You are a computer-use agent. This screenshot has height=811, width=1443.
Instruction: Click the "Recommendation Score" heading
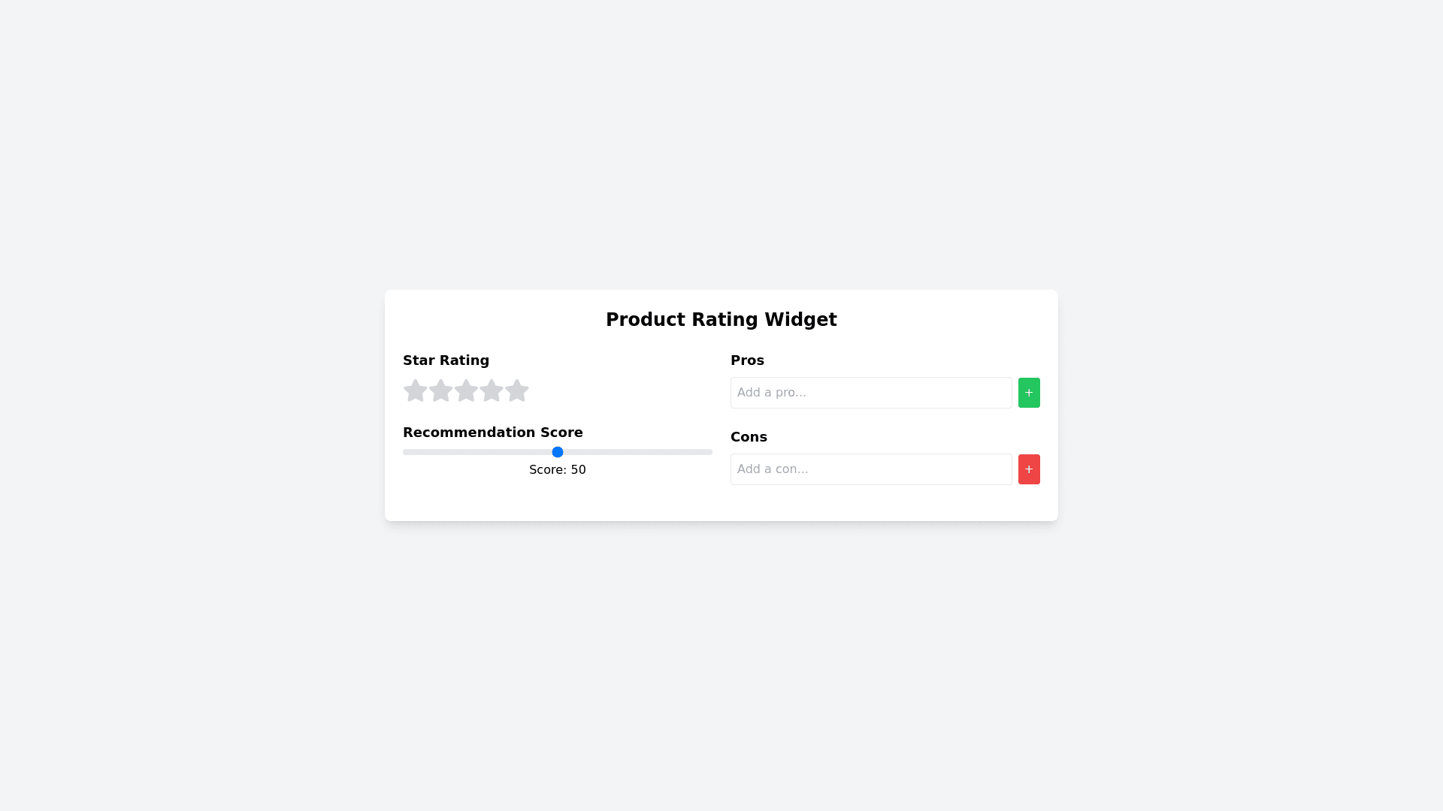pos(493,433)
